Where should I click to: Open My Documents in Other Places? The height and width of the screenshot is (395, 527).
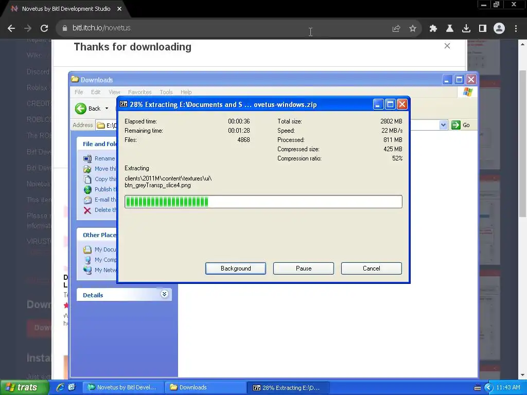[105, 249]
